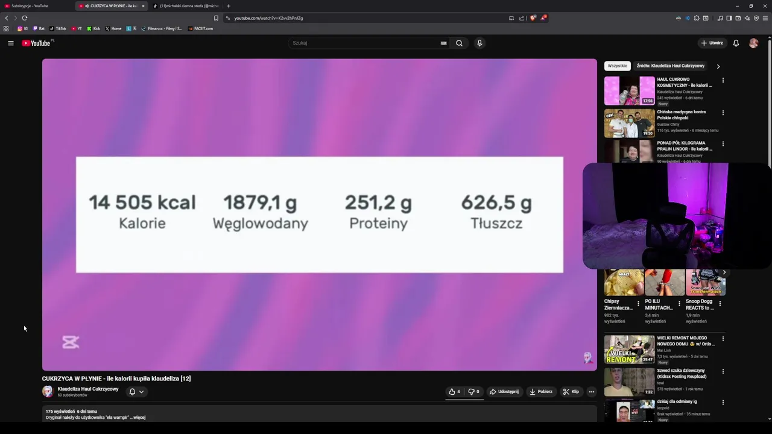Click the Utwórz create button
Viewport: 772px width, 434px height.
[x=712, y=43]
